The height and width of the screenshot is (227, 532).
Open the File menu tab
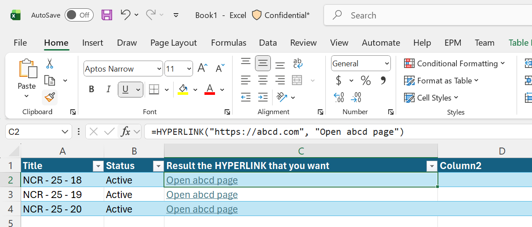point(20,43)
